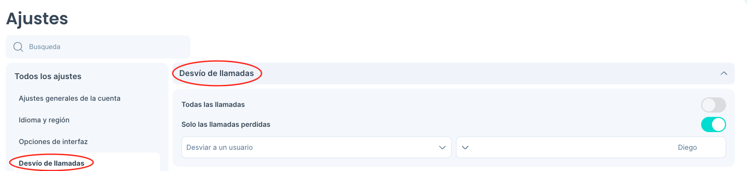The image size is (747, 171).
Task: Open Ajustes generales de la cuenta
Action: [70, 99]
